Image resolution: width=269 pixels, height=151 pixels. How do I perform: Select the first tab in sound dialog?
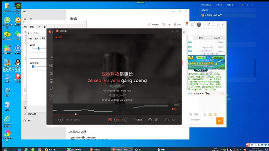click(25, 27)
